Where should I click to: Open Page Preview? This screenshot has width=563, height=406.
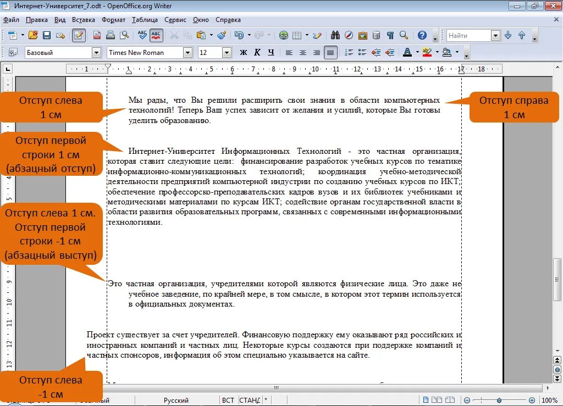124,35
